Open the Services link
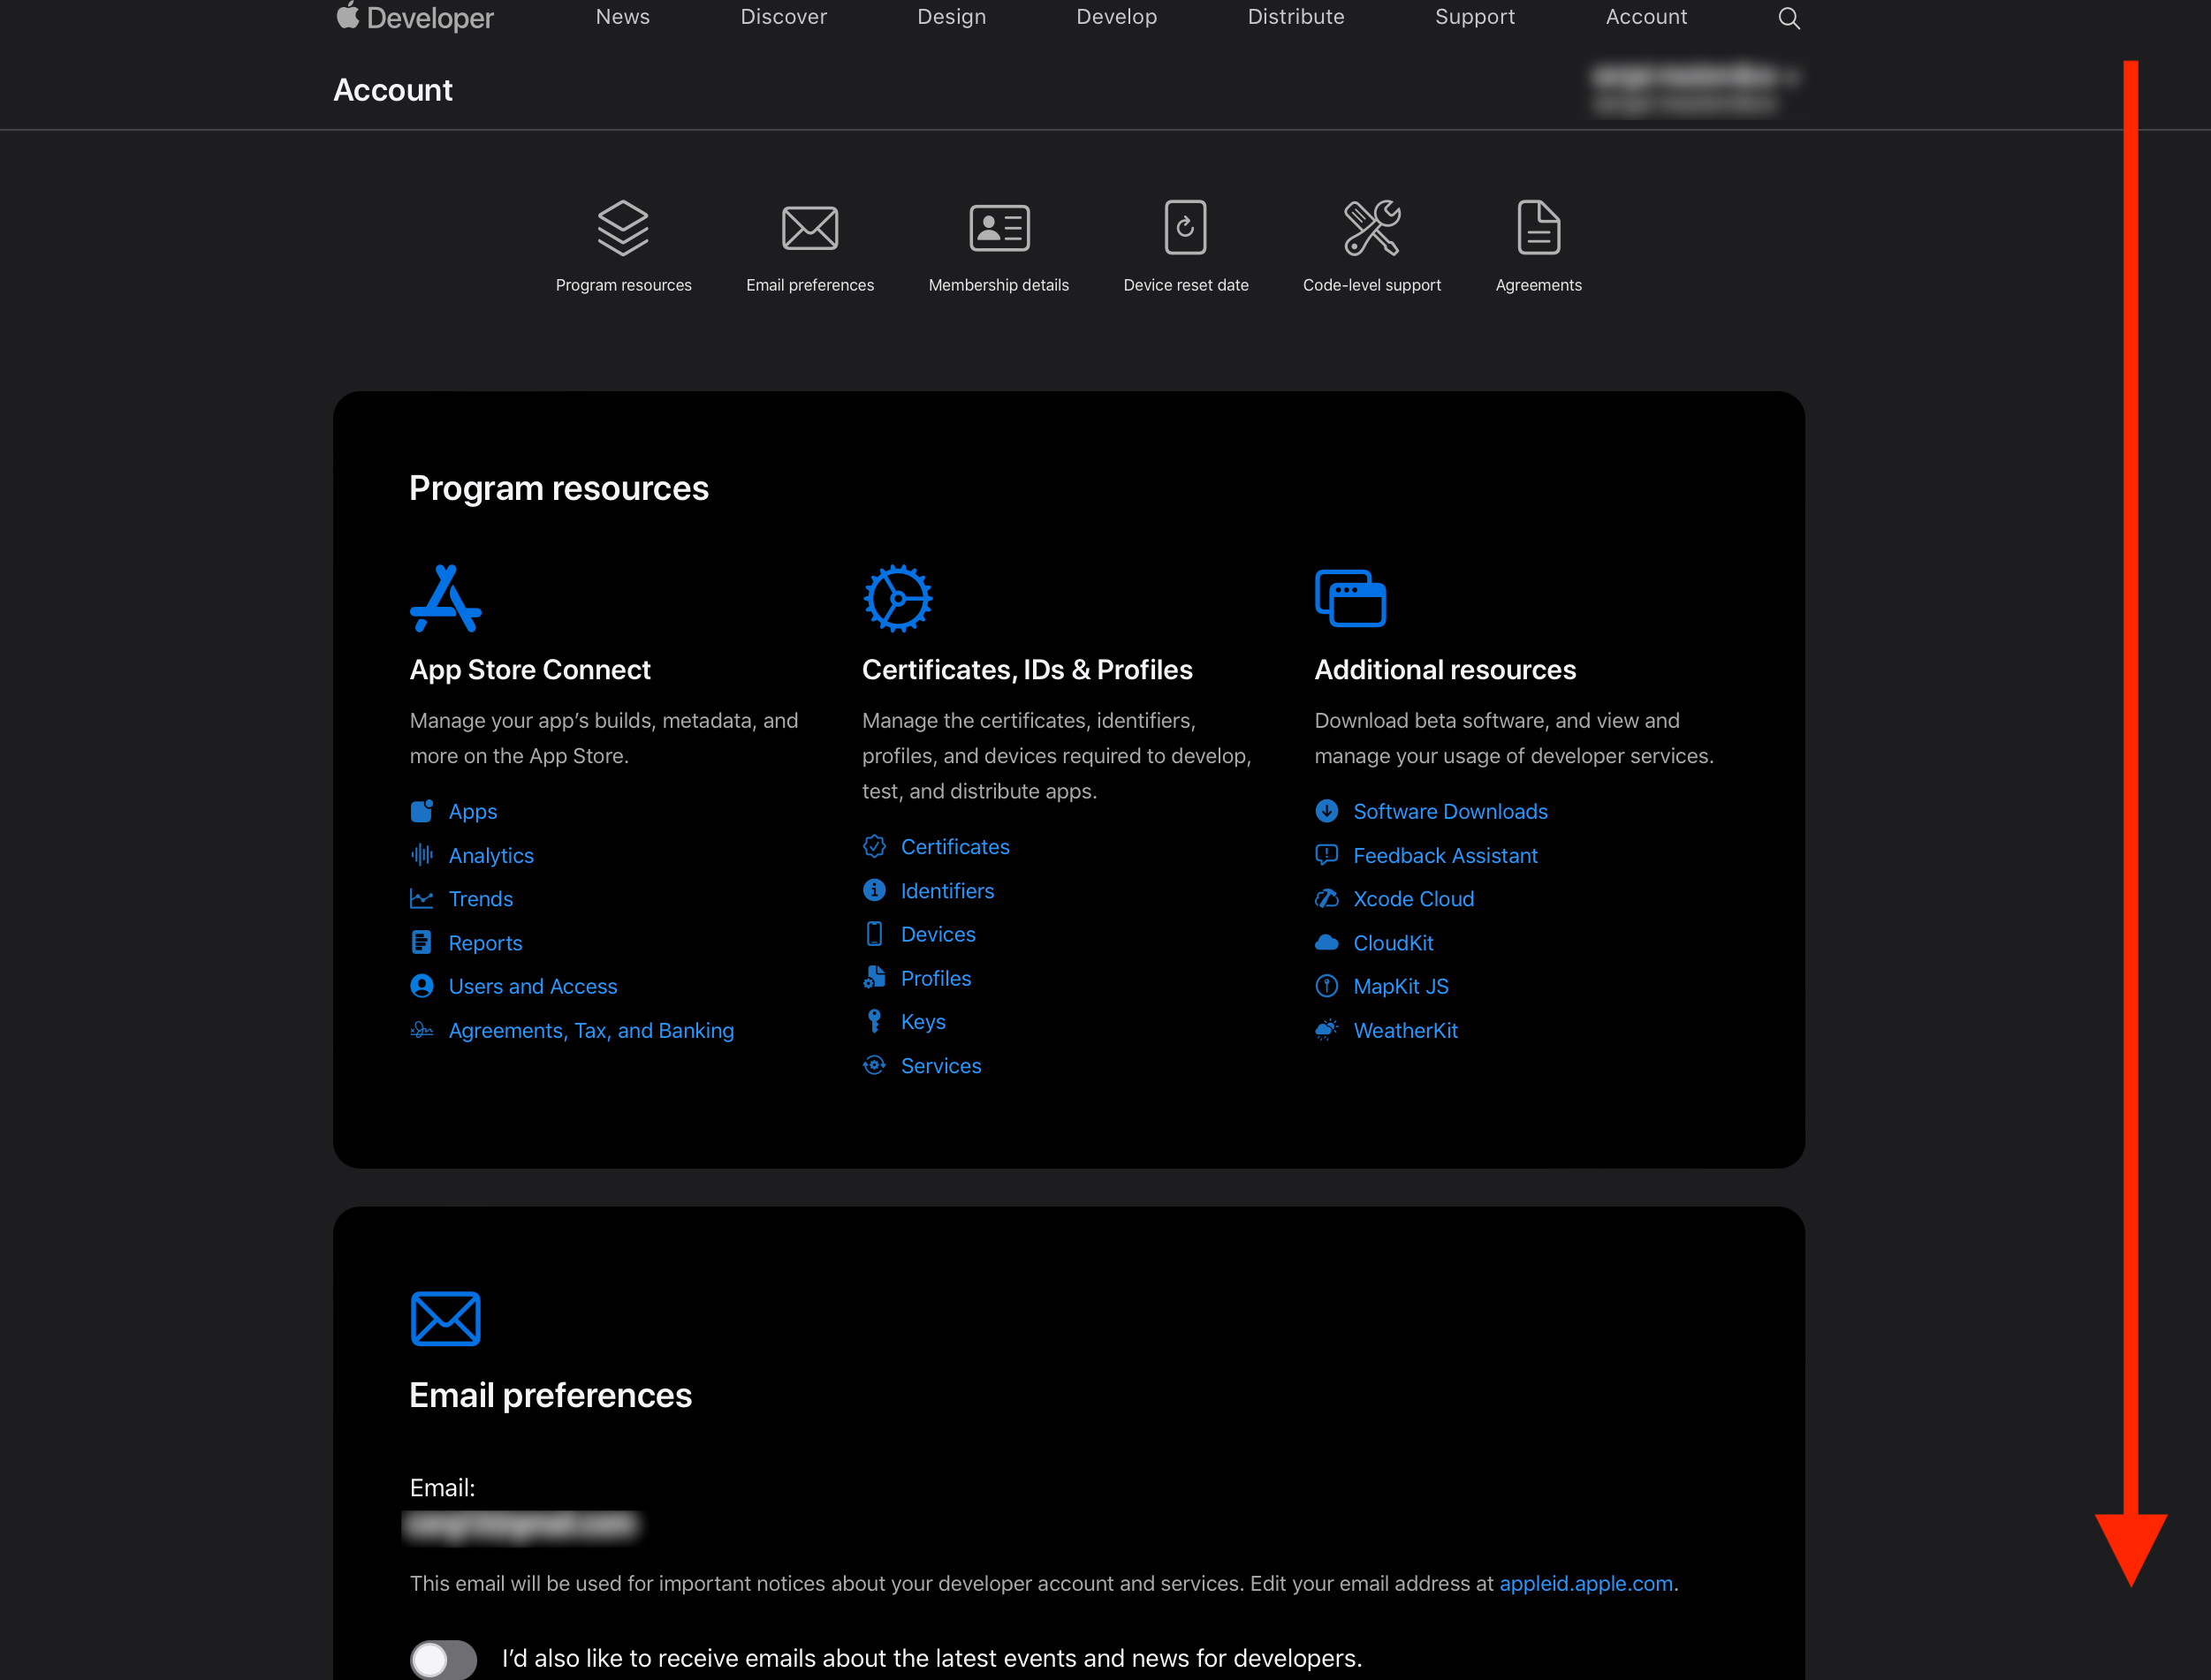This screenshot has width=2211, height=1680. [x=941, y=1065]
